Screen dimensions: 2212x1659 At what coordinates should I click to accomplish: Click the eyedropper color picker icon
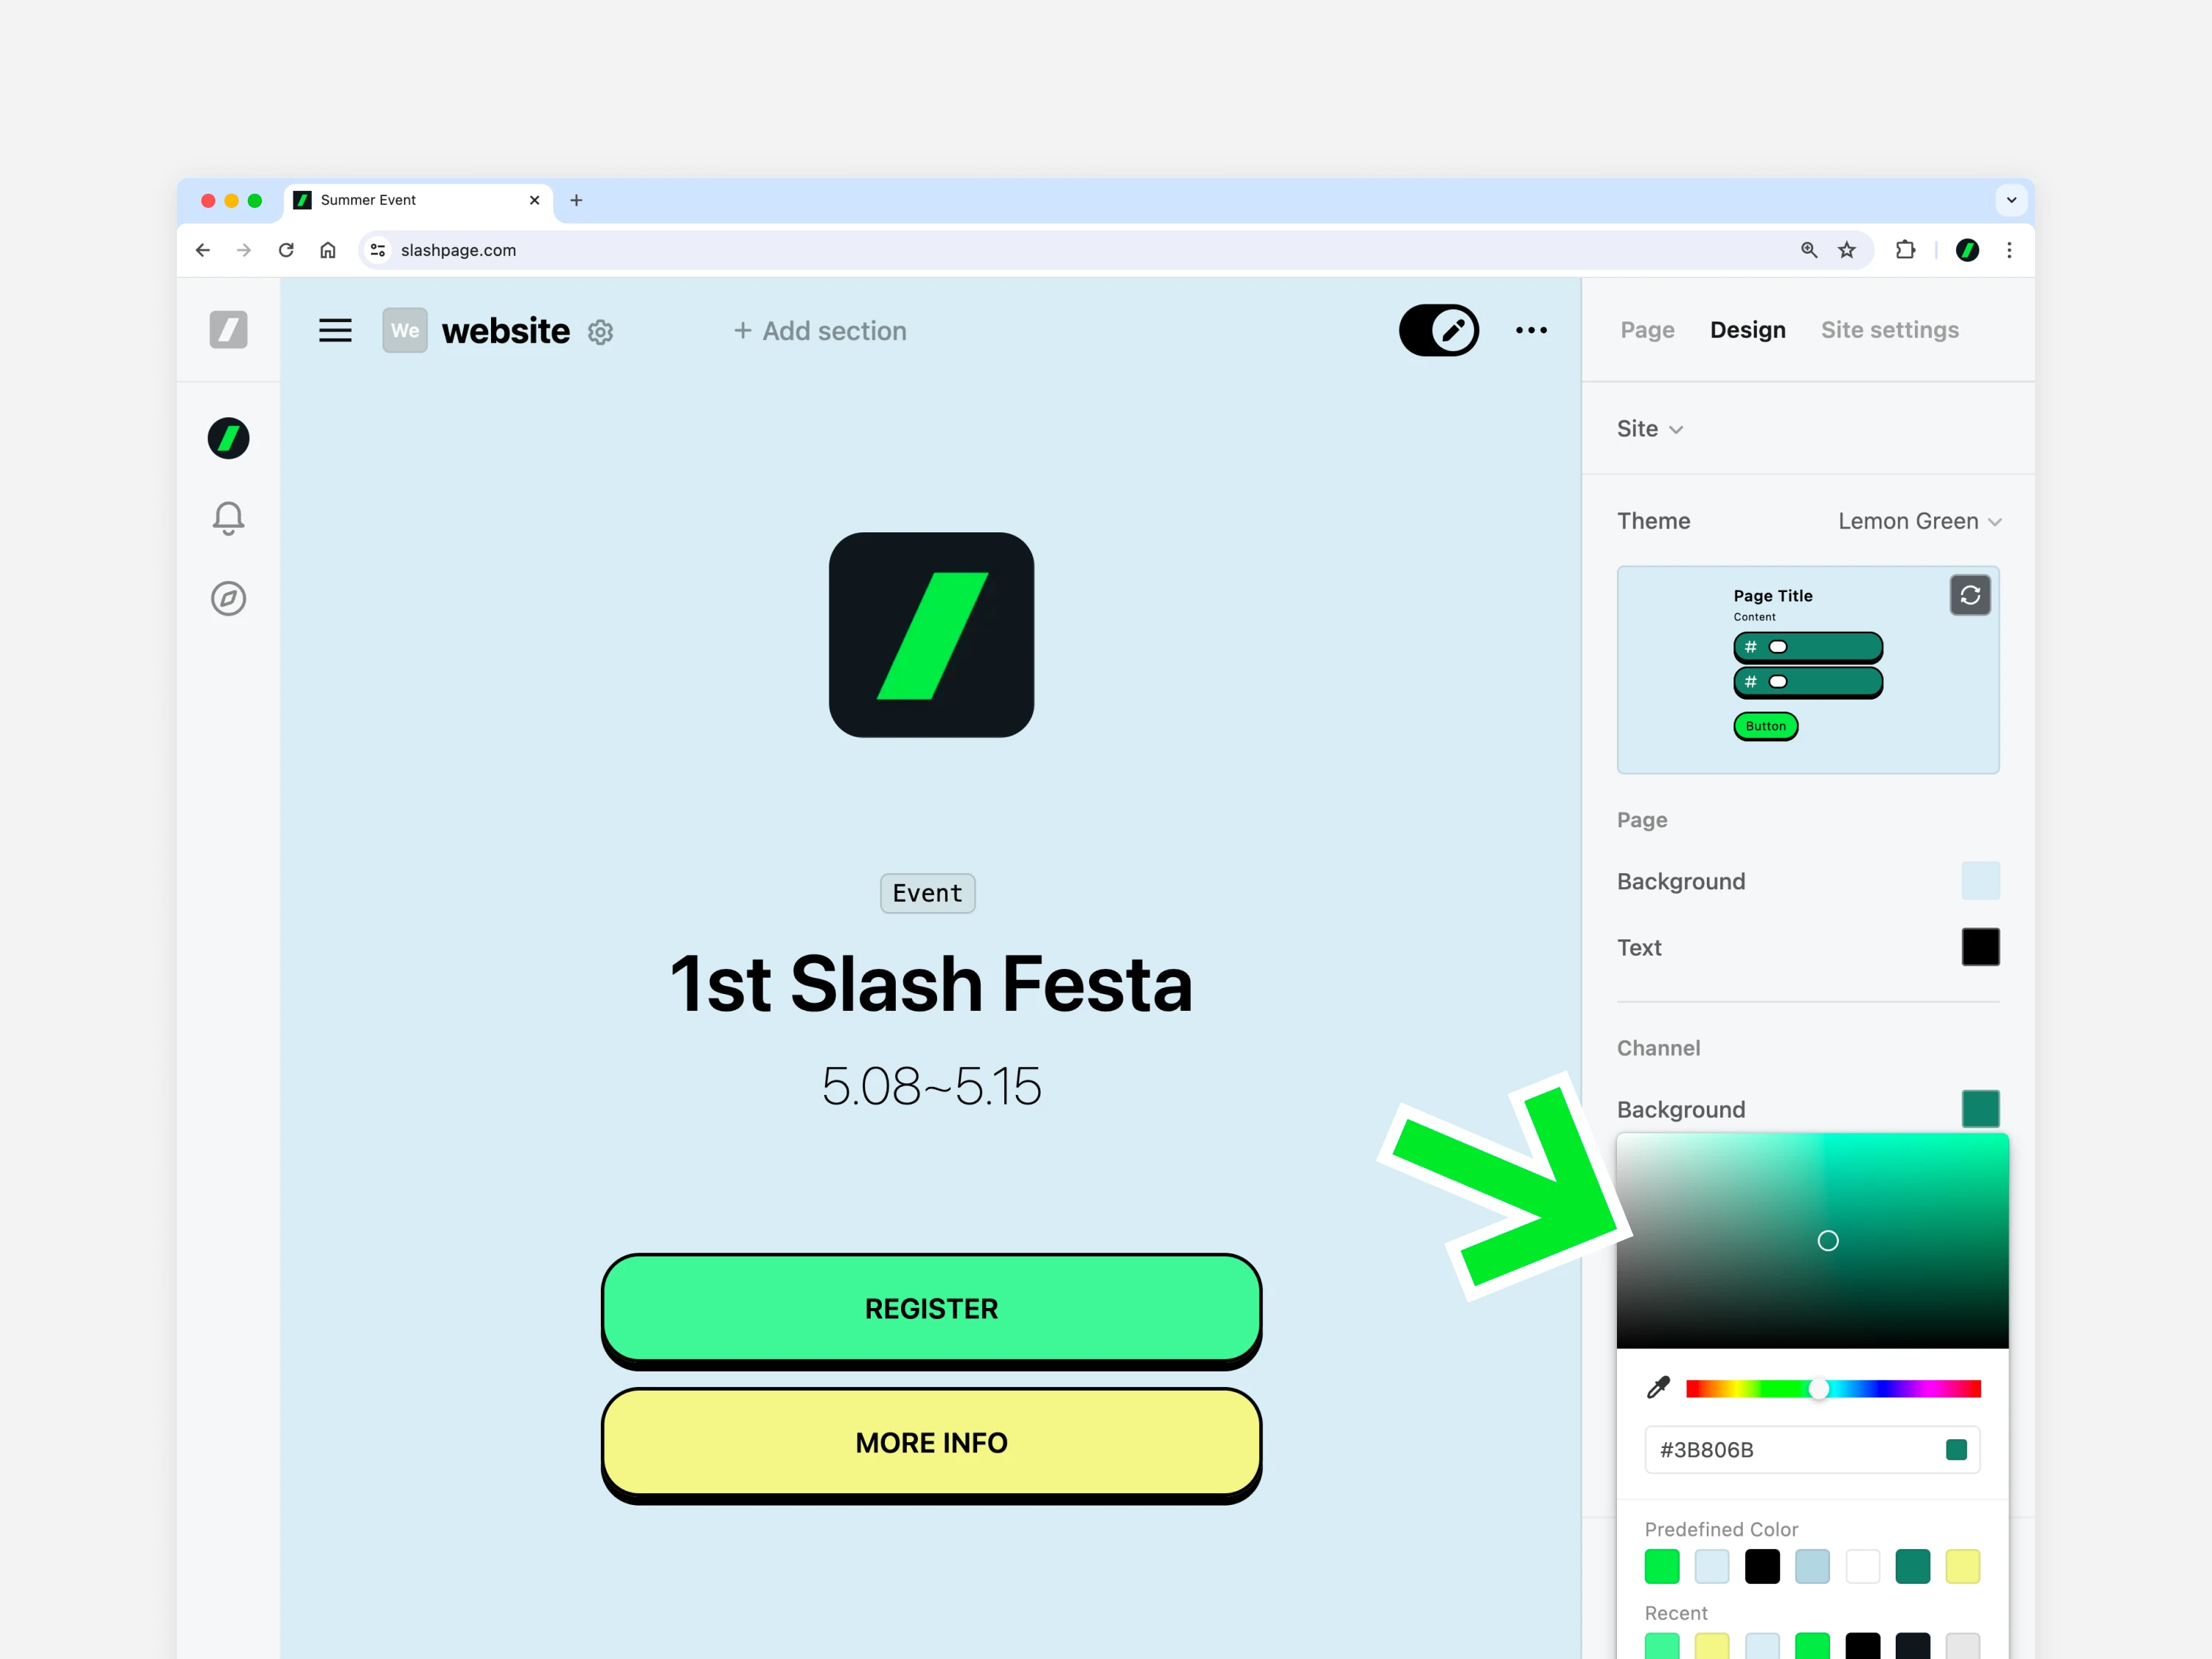pos(1658,1387)
